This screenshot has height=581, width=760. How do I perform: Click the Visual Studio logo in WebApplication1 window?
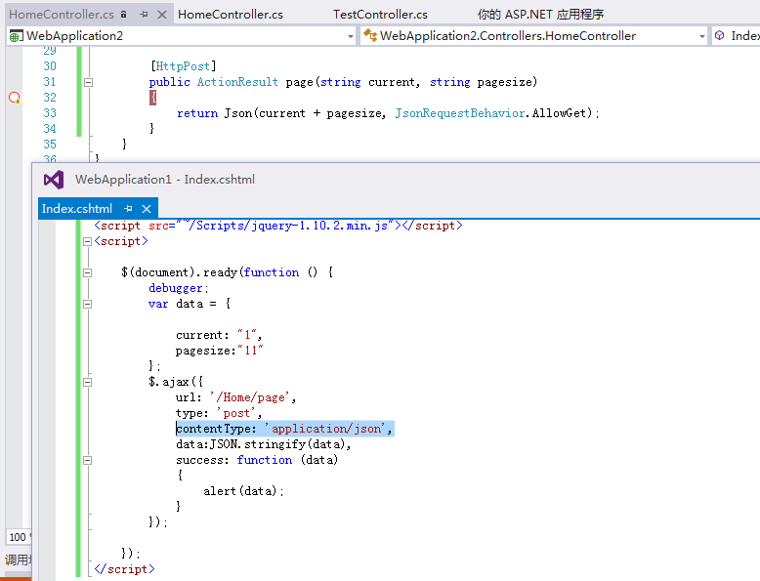point(54,180)
